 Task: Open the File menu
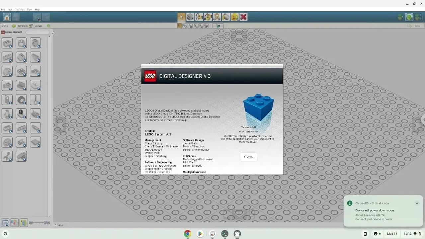tap(3, 10)
